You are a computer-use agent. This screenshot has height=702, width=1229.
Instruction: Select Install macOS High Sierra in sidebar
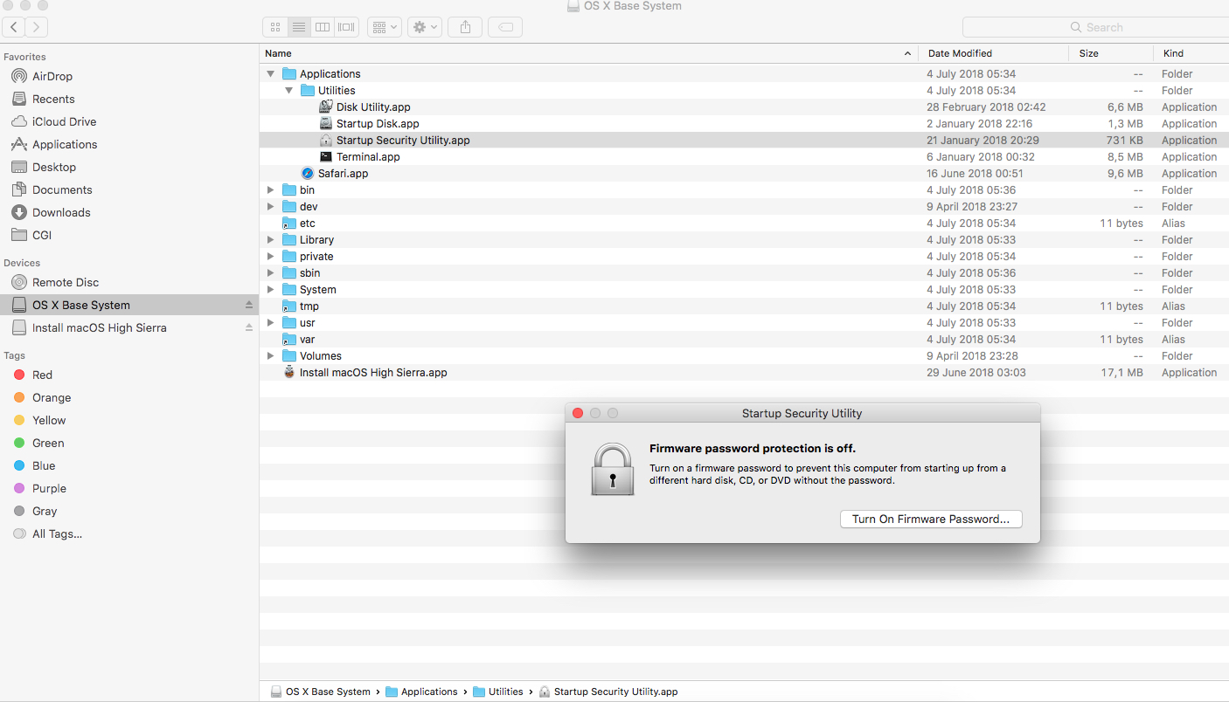[99, 327]
